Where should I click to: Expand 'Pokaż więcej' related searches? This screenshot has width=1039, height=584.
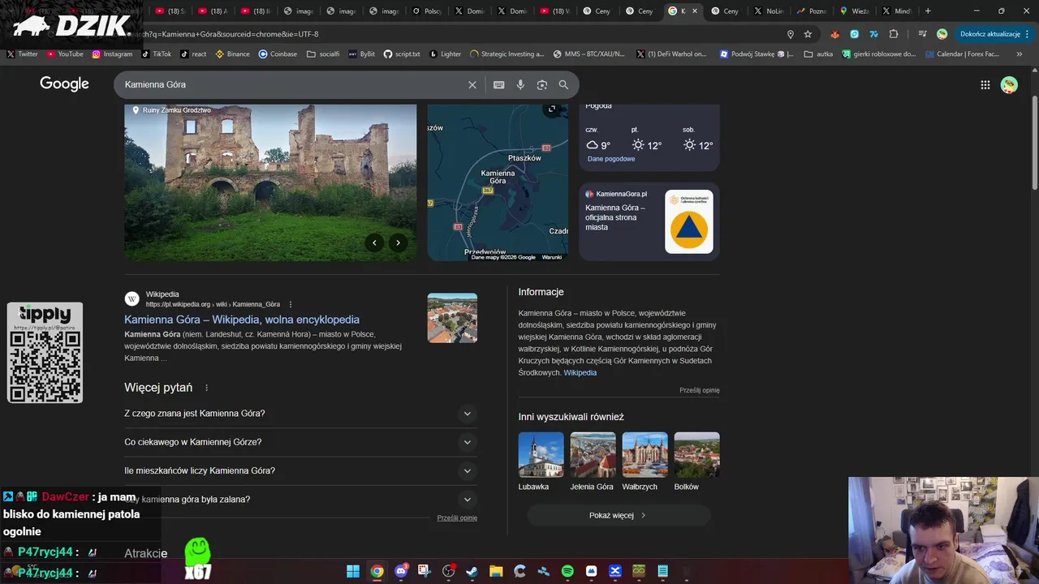click(619, 515)
